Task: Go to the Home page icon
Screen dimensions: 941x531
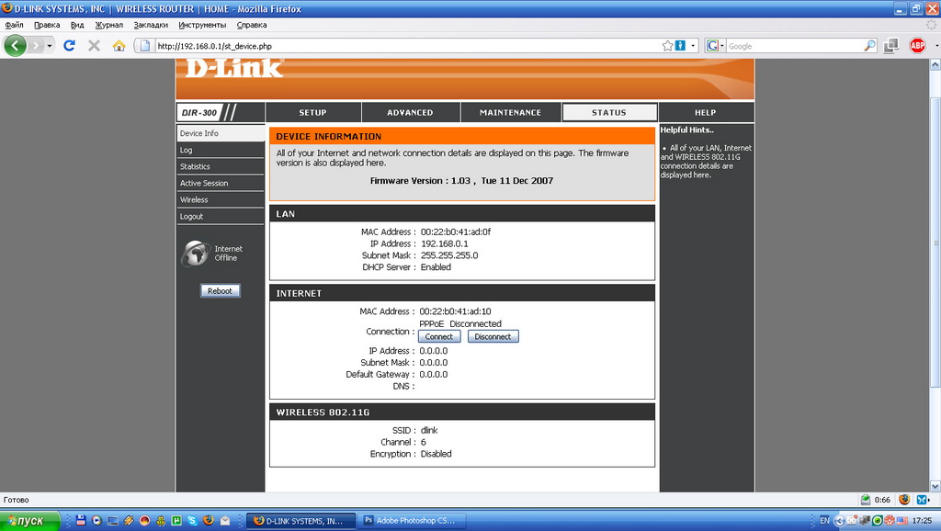Action: pos(119,45)
